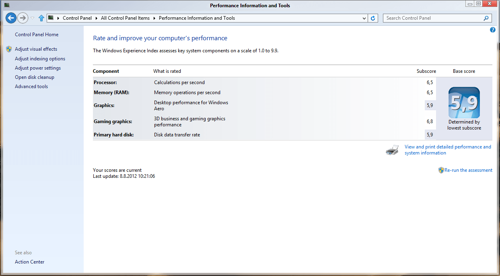Click the shield icon beside Adjust visual effects
This screenshot has height=276, width=500.
coord(9,49)
